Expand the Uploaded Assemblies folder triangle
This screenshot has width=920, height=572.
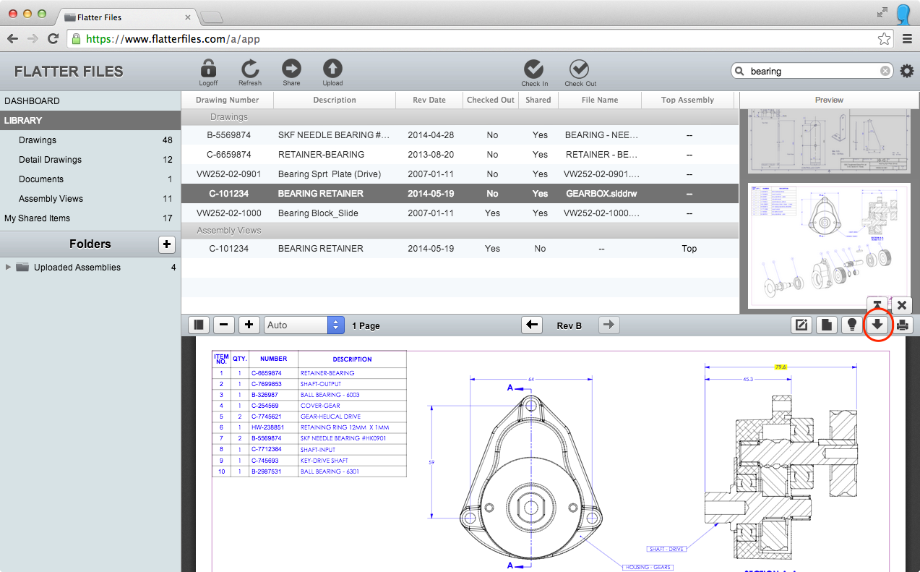coord(9,268)
